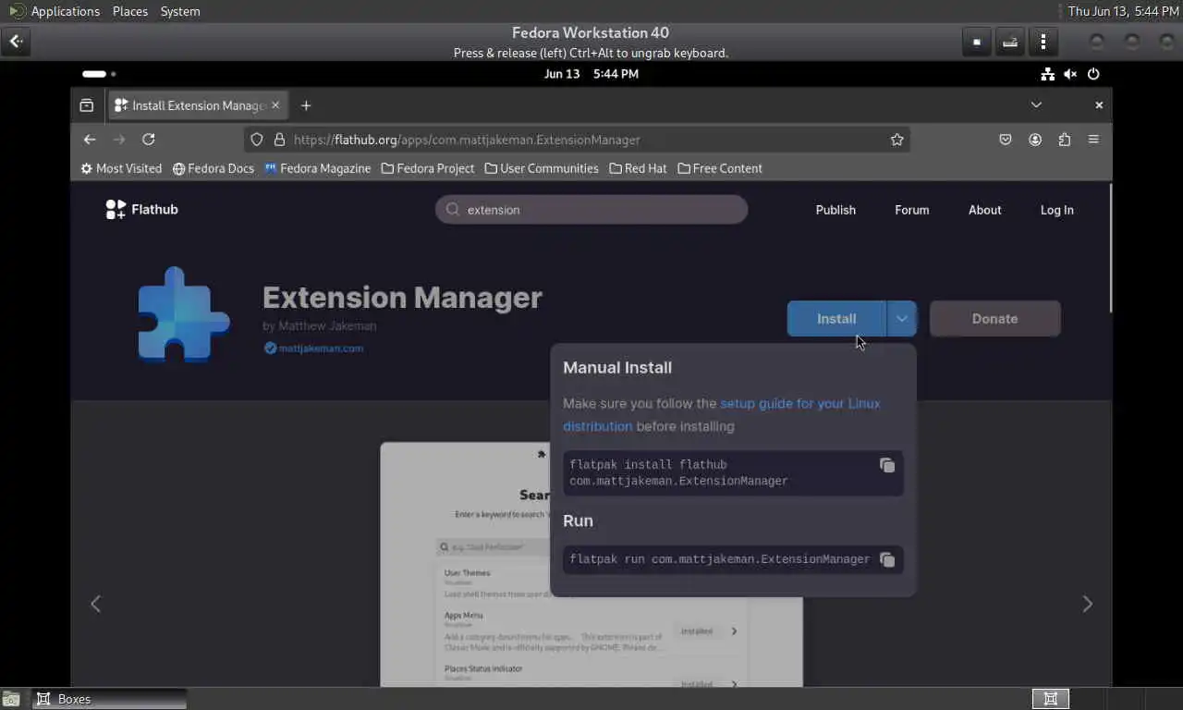
Task: Open the setup guide link
Action: pyautogui.click(x=721, y=415)
